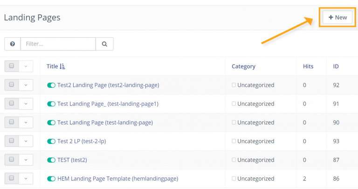This screenshot has width=358, height=189.
Task: Click ID value 91
Action: (336, 104)
